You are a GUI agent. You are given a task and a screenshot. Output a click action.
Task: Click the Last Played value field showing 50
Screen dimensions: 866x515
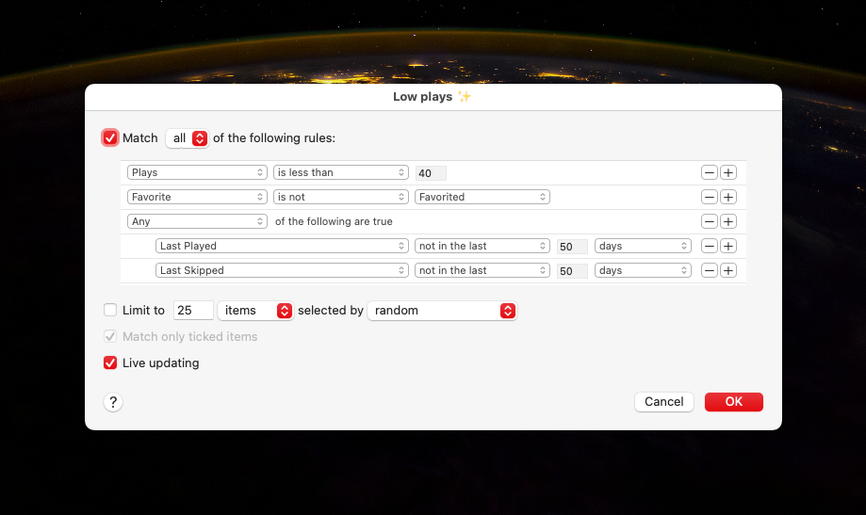pyautogui.click(x=572, y=246)
